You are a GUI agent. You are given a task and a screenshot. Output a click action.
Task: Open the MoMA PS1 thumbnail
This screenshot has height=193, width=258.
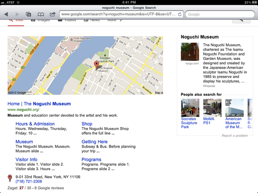tap(212, 108)
